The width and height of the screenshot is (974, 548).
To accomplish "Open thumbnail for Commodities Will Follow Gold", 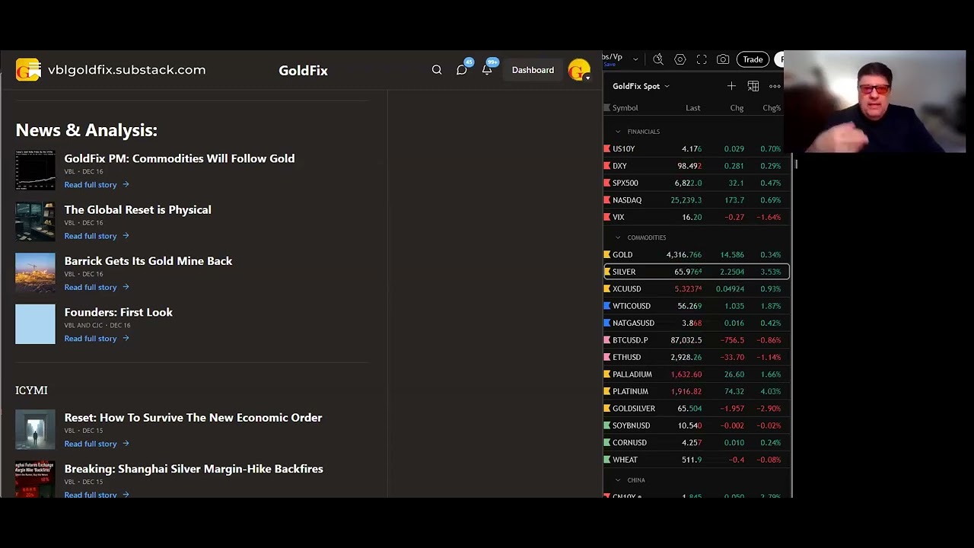I will [35, 170].
